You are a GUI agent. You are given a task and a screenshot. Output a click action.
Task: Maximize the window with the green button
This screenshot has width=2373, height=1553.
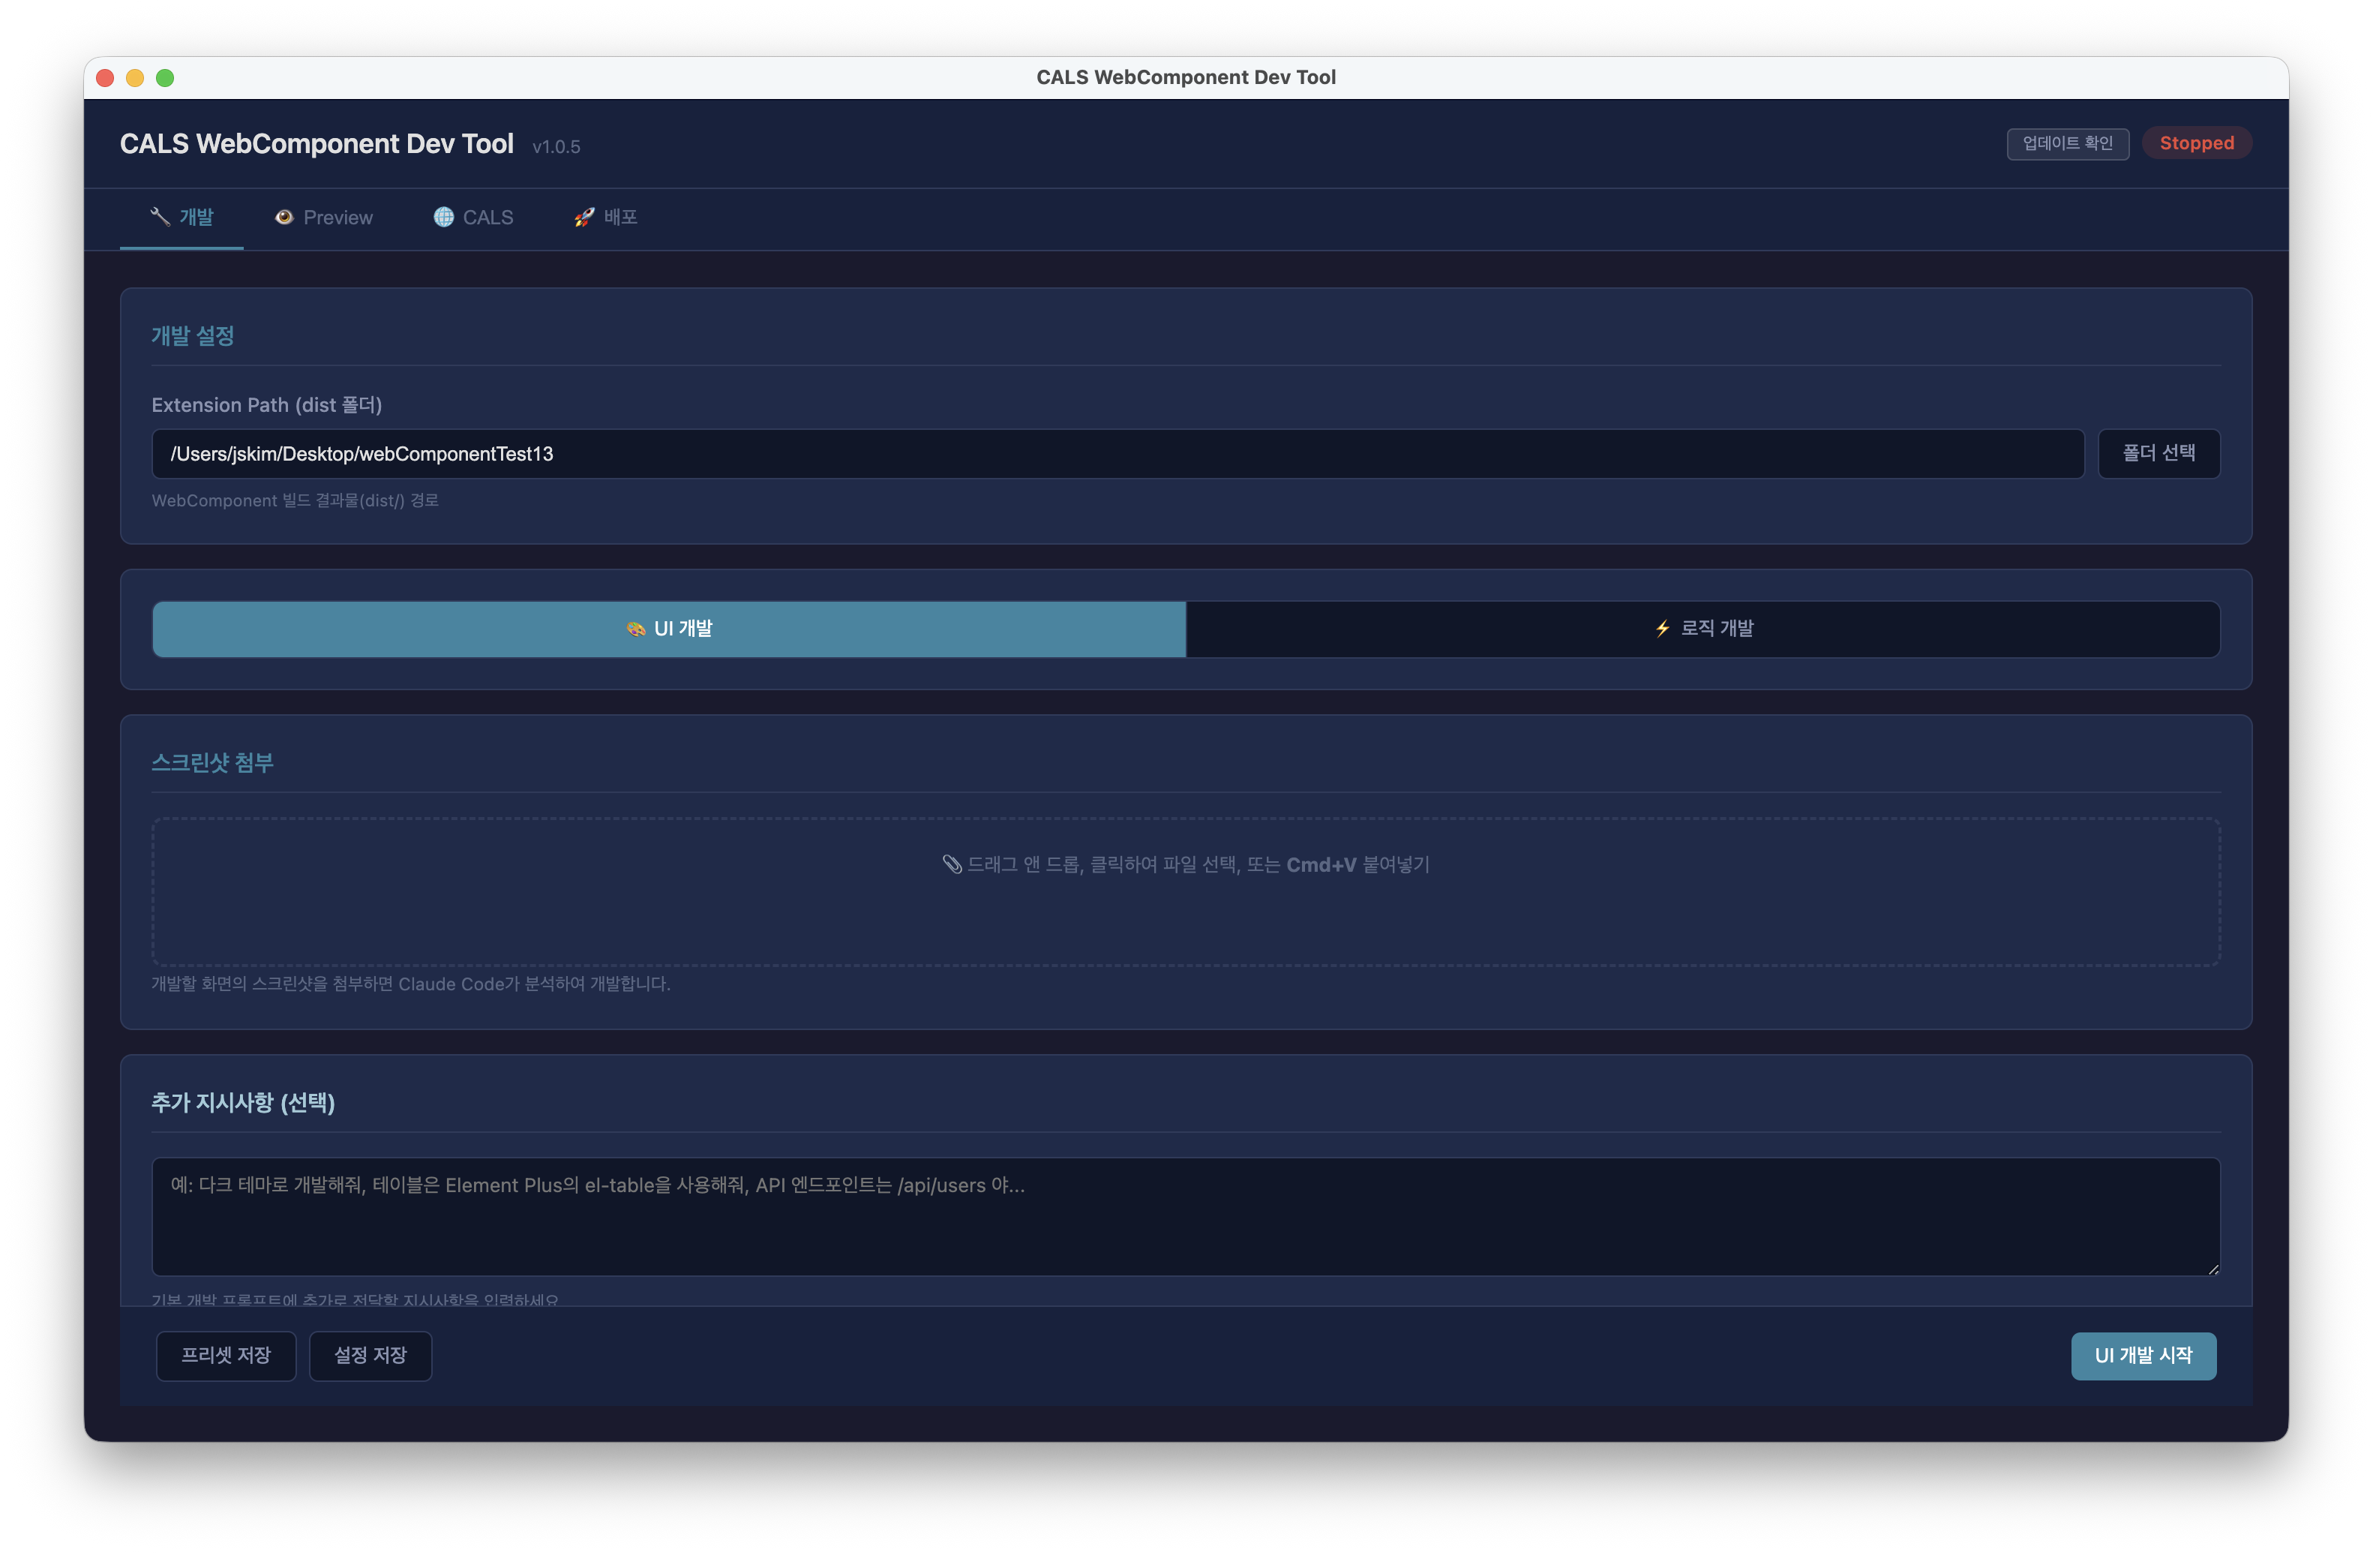tap(166, 78)
